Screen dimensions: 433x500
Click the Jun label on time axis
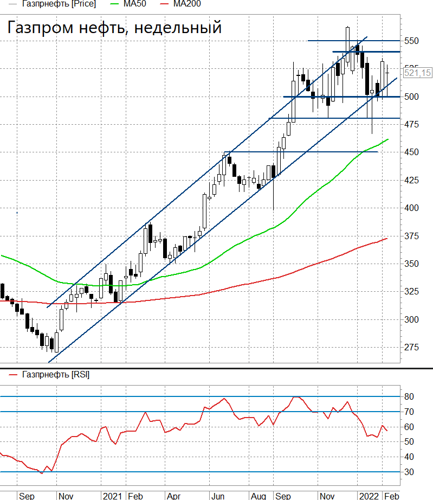(x=218, y=496)
